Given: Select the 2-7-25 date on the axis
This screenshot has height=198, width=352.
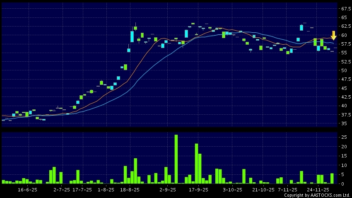Looking at the screenshot, I should 62,189.
